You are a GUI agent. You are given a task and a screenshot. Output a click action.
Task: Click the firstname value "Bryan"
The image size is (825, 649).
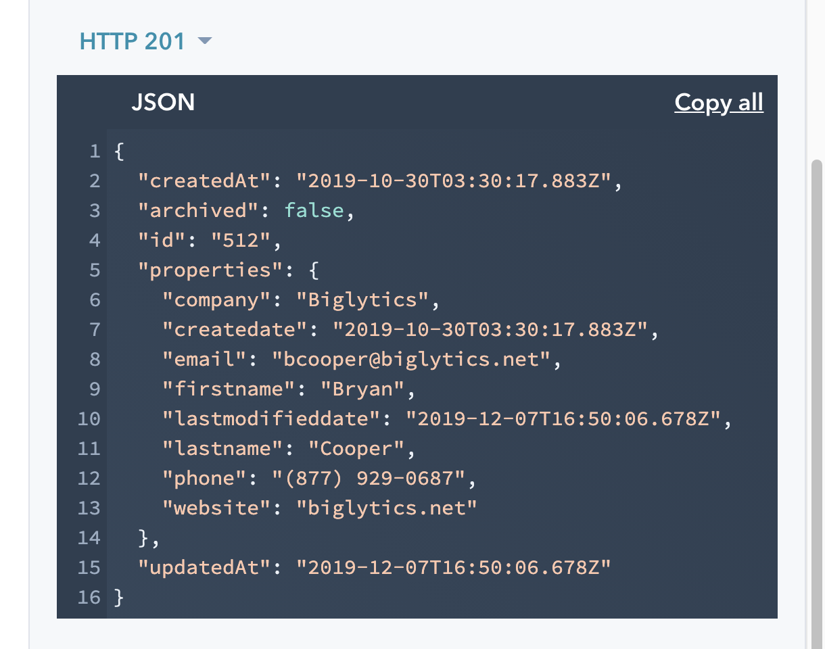pos(362,389)
